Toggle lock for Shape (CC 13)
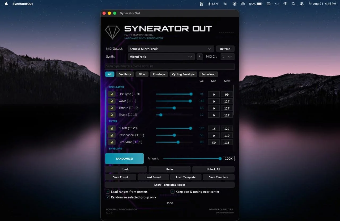 112,115
